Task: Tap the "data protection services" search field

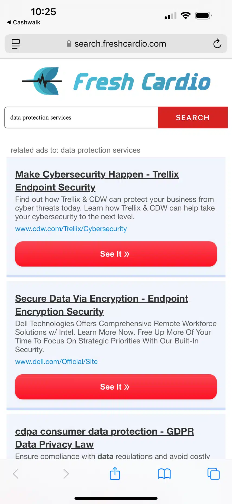Action: point(81,117)
